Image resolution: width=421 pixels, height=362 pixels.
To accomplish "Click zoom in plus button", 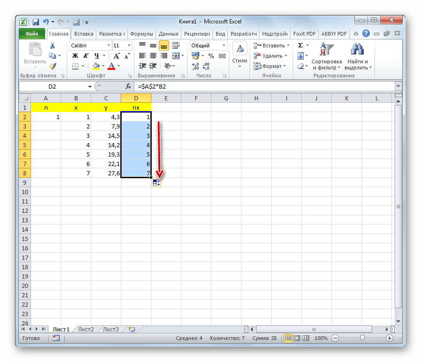I will click(x=390, y=338).
